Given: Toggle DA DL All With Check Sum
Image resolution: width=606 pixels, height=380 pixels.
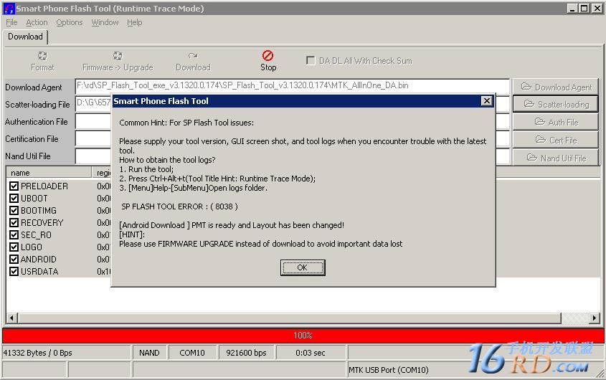Looking at the screenshot, I should 311,61.
